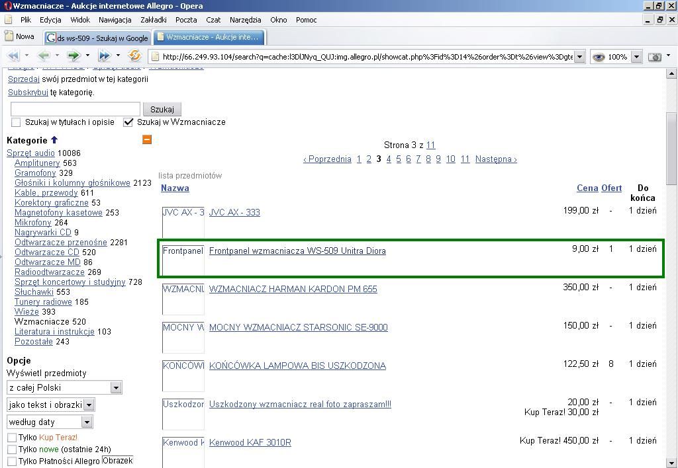Click the Szukaj search button

pos(162,109)
